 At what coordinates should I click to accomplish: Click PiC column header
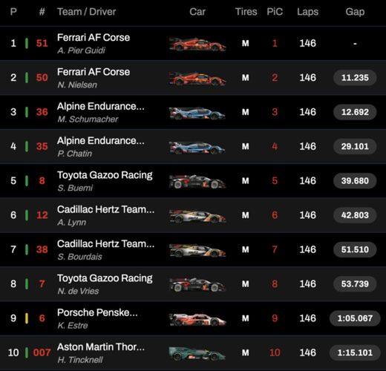click(x=275, y=12)
